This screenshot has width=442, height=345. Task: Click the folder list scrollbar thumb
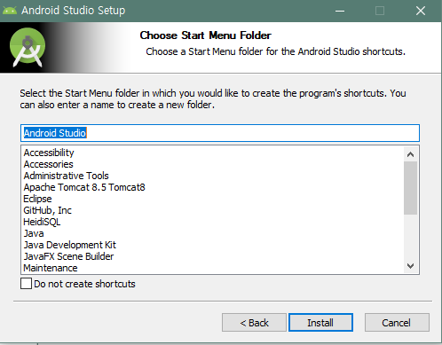point(411,188)
